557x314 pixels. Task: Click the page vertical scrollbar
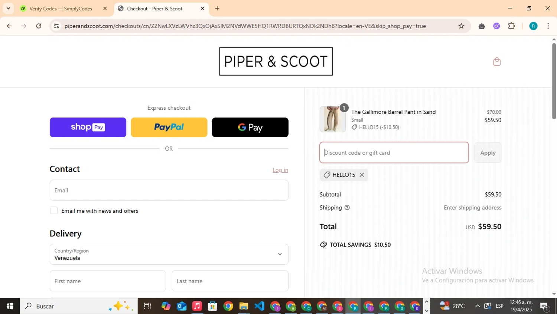(x=554, y=82)
